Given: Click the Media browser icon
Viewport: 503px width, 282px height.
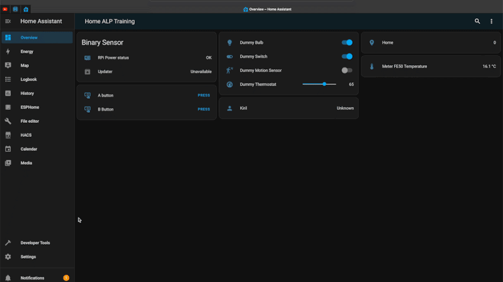Looking at the screenshot, I should pyautogui.click(x=8, y=163).
